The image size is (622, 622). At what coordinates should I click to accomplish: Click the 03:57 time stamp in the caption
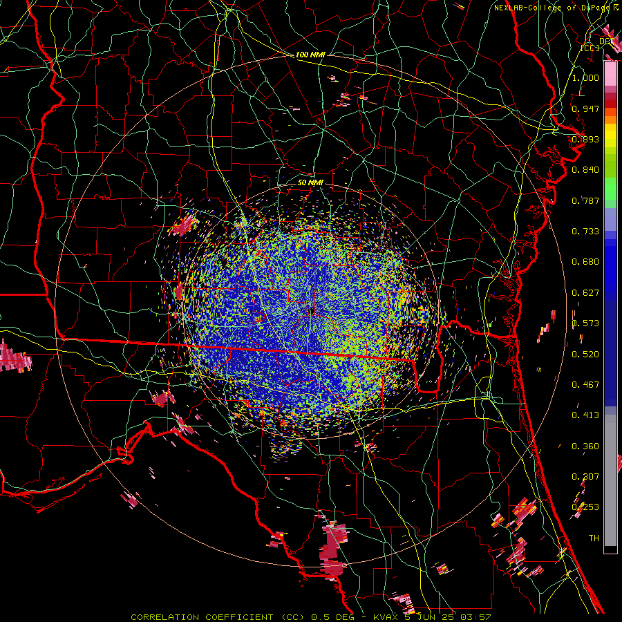(x=475, y=617)
